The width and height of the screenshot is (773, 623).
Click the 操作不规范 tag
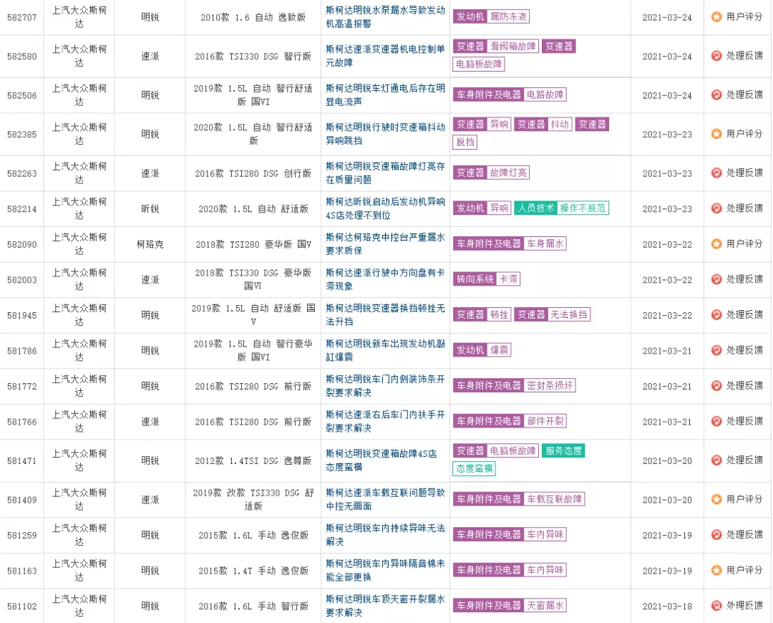click(583, 208)
